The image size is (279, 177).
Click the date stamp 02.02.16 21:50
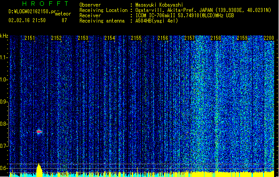click(27, 20)
